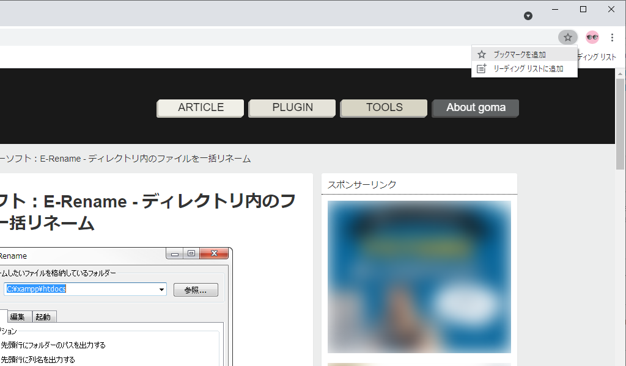Switch to the 起動 tab
Screen dimensions: 626x366
pyautogui.click(x=43, y=317)
